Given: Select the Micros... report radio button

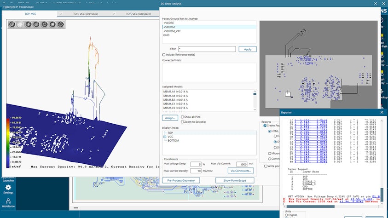Looking at the screenshot, I should (269, 154).
